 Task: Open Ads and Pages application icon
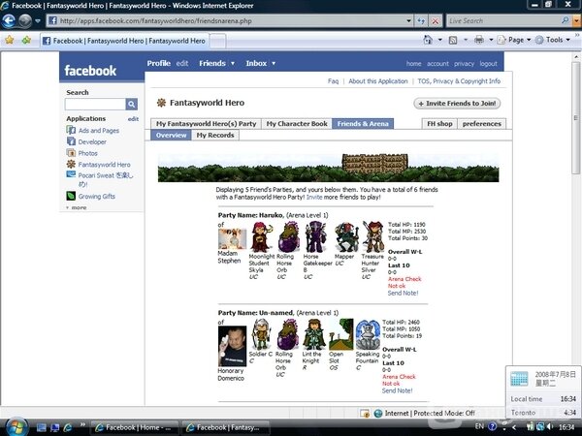(70, 130)
